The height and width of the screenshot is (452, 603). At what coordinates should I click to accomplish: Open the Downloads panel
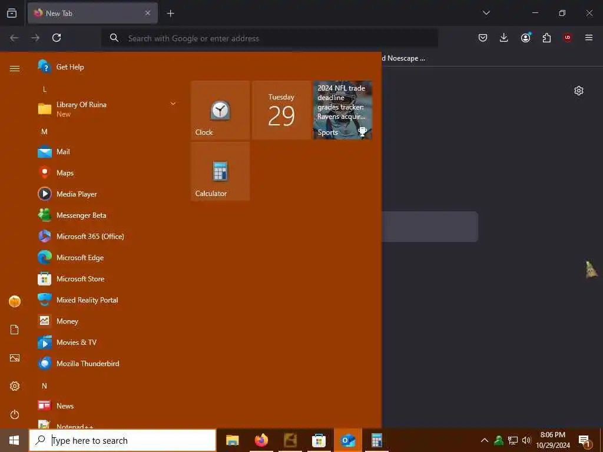[504, 38]
